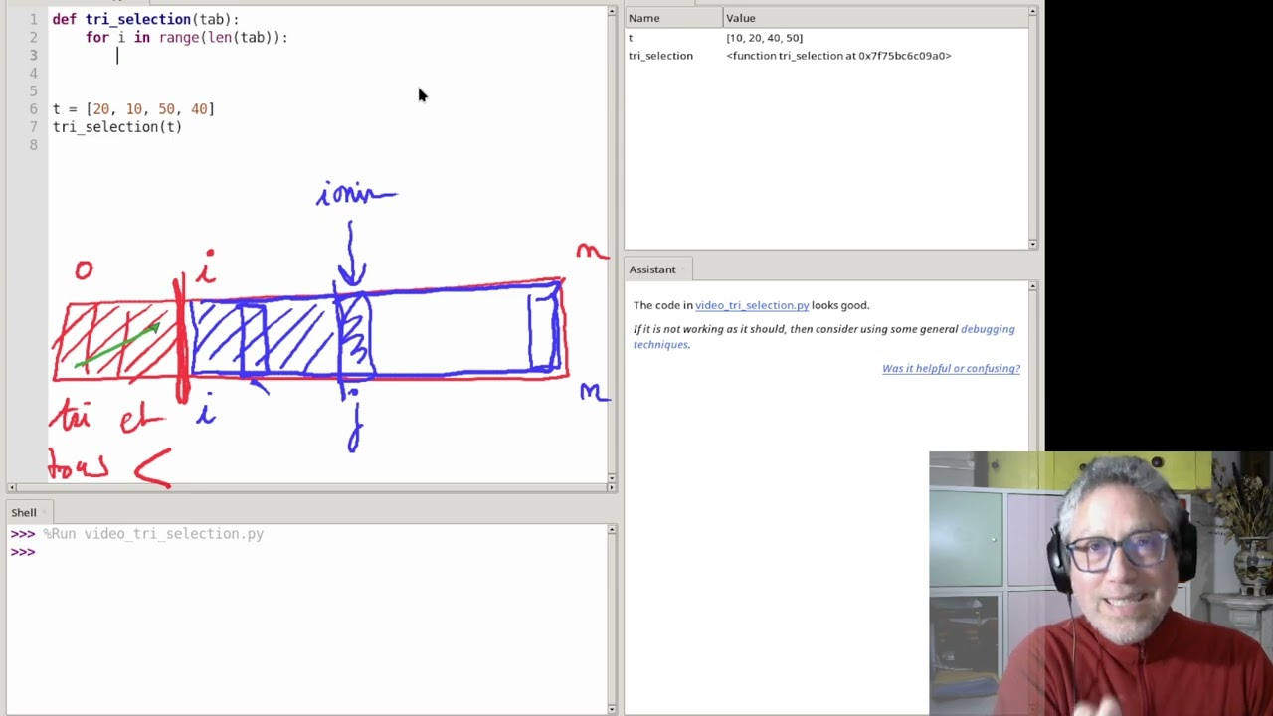Select variable row t in Variables panel

(x=826, y=38)
